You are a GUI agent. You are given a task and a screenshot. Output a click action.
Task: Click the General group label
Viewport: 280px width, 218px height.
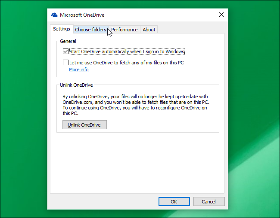[x=68, y=41]
